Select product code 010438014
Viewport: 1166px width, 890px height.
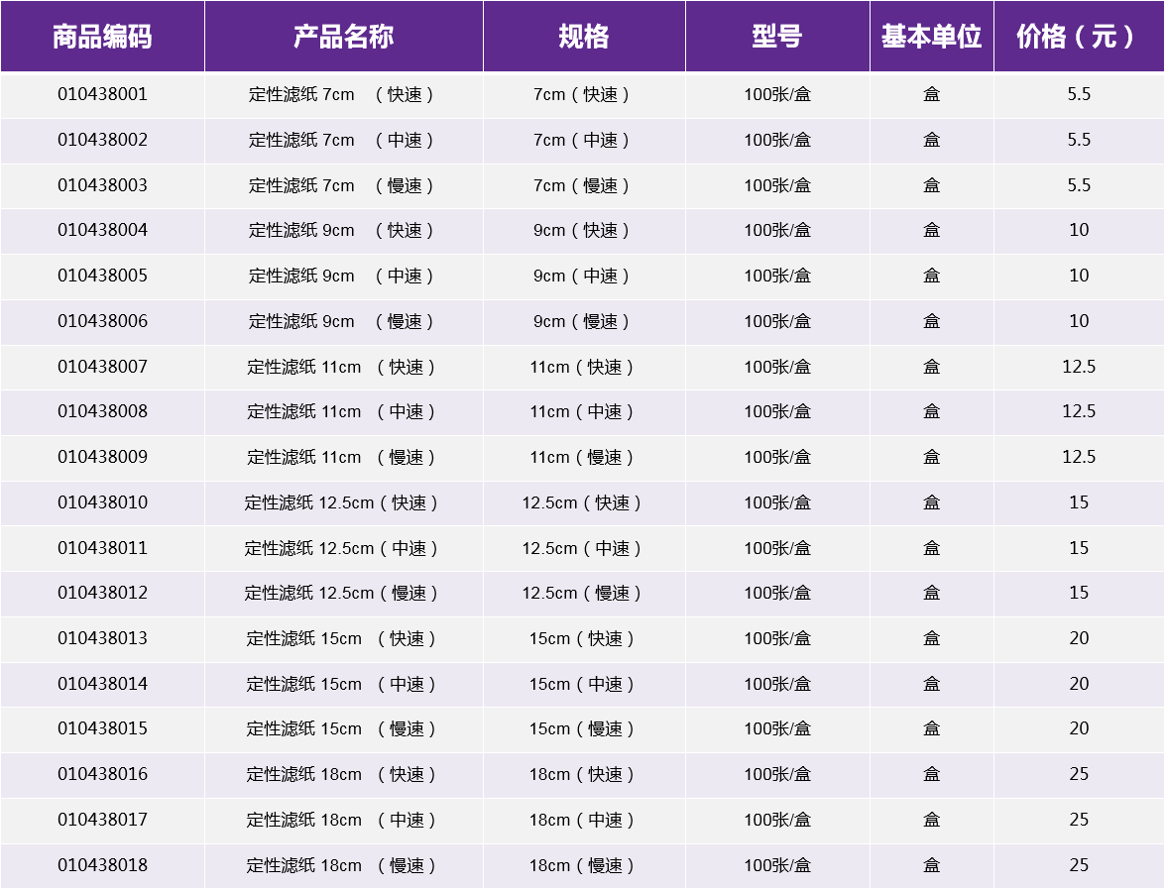[x=103, y=683]
